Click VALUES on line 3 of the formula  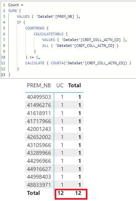[x=23, y=16]
